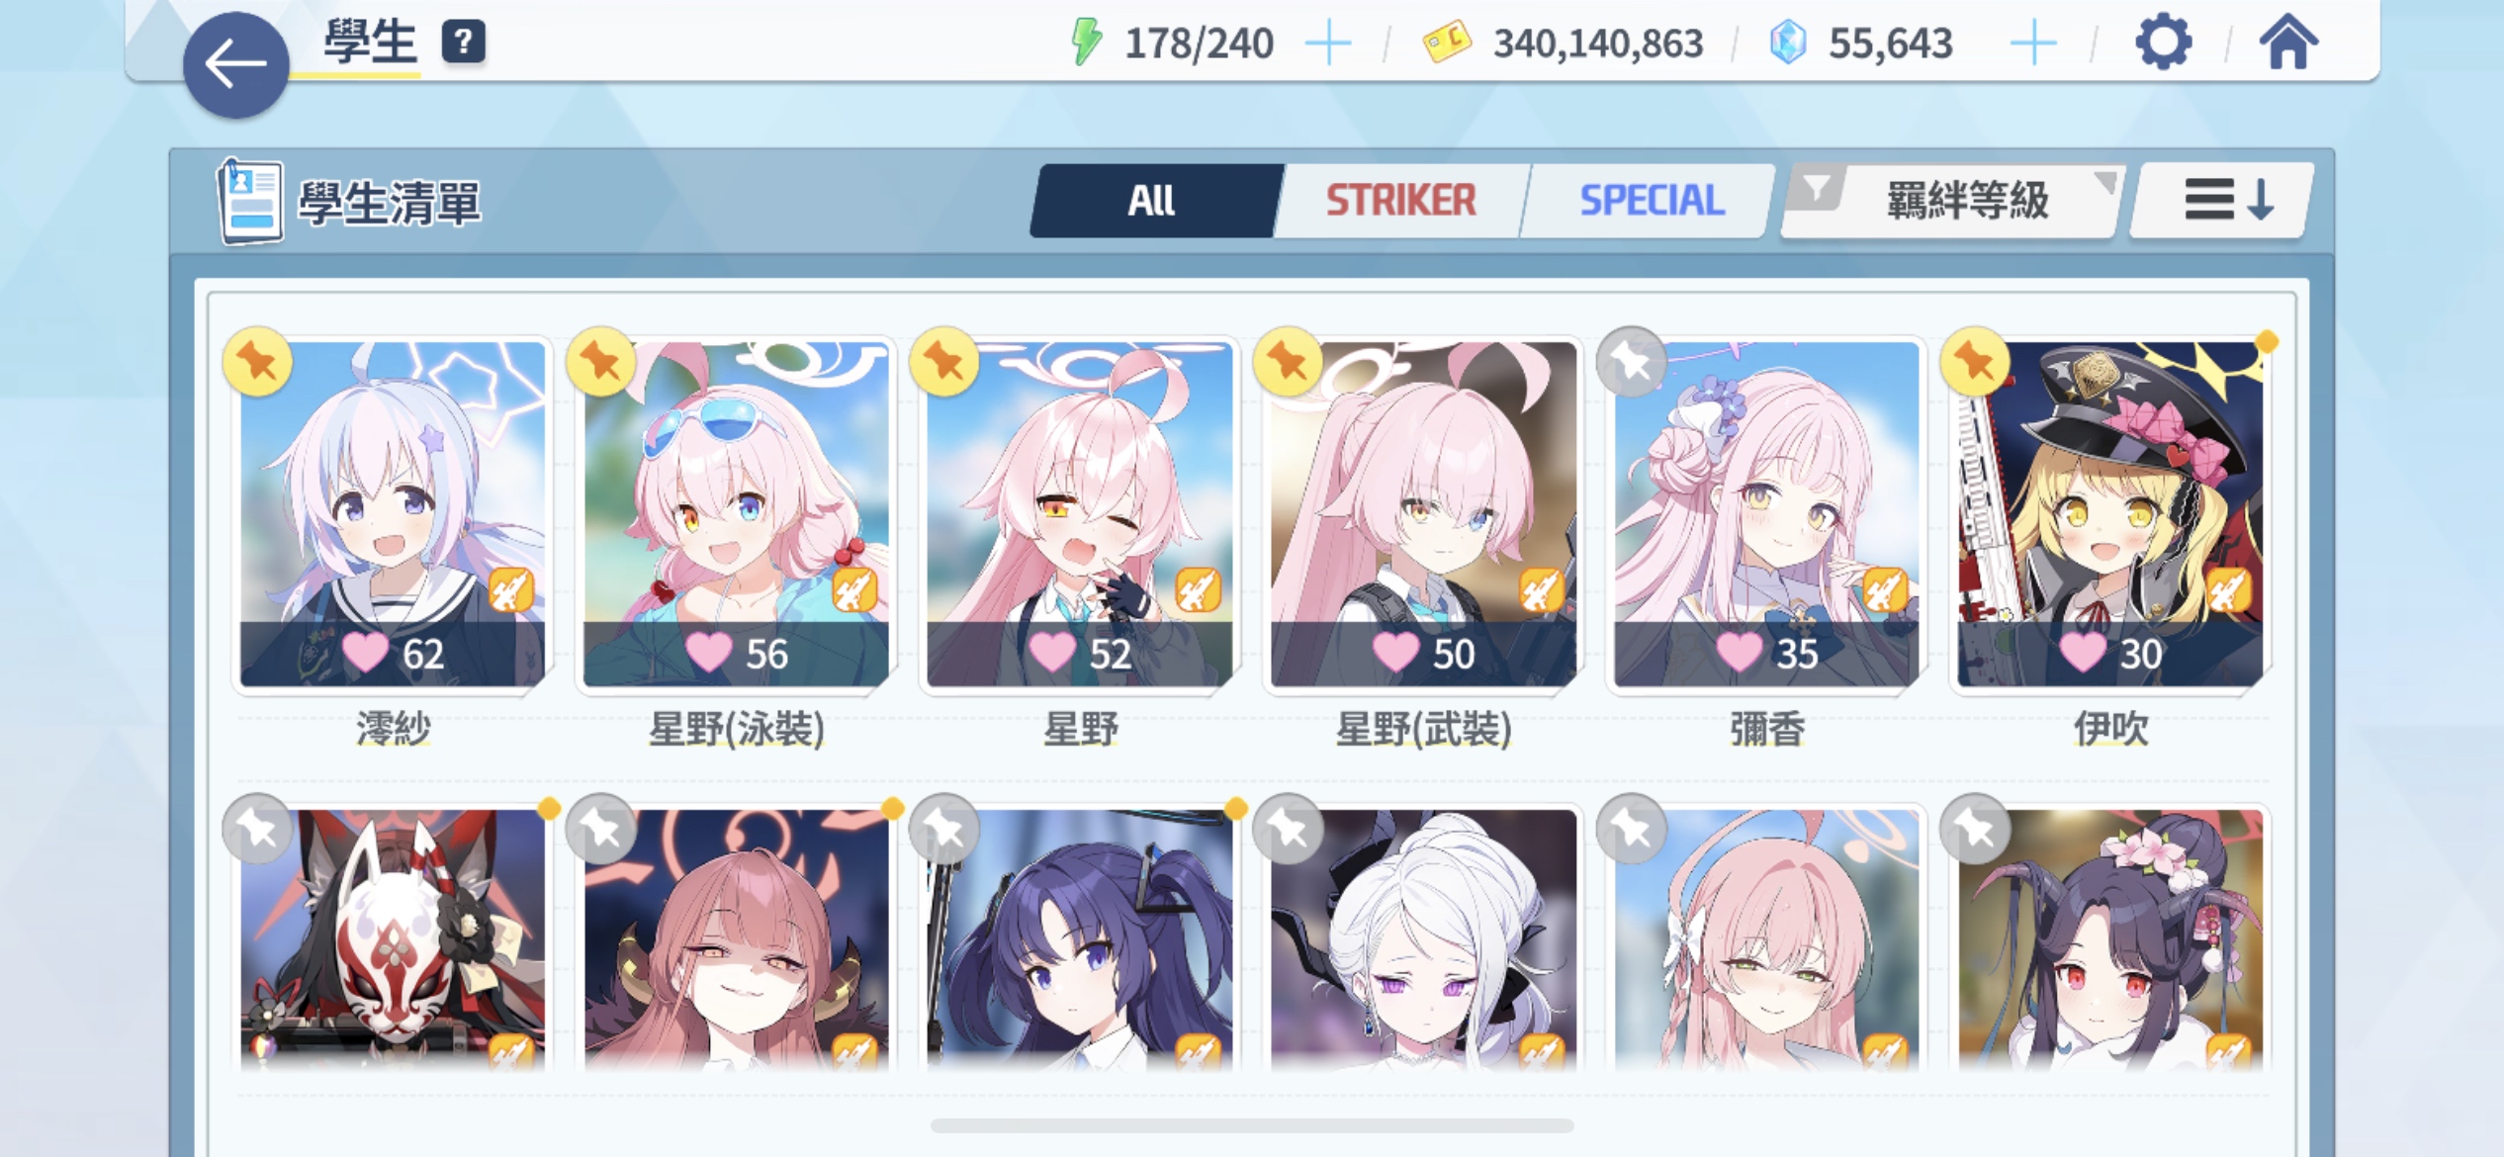Open the help question mark icon
Image resolution: width=2504 pixels, height=1157 pixels.
pos(463,43)
